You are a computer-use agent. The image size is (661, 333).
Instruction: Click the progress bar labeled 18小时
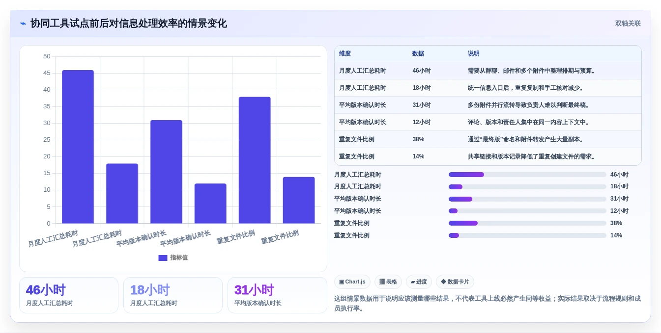527,187
